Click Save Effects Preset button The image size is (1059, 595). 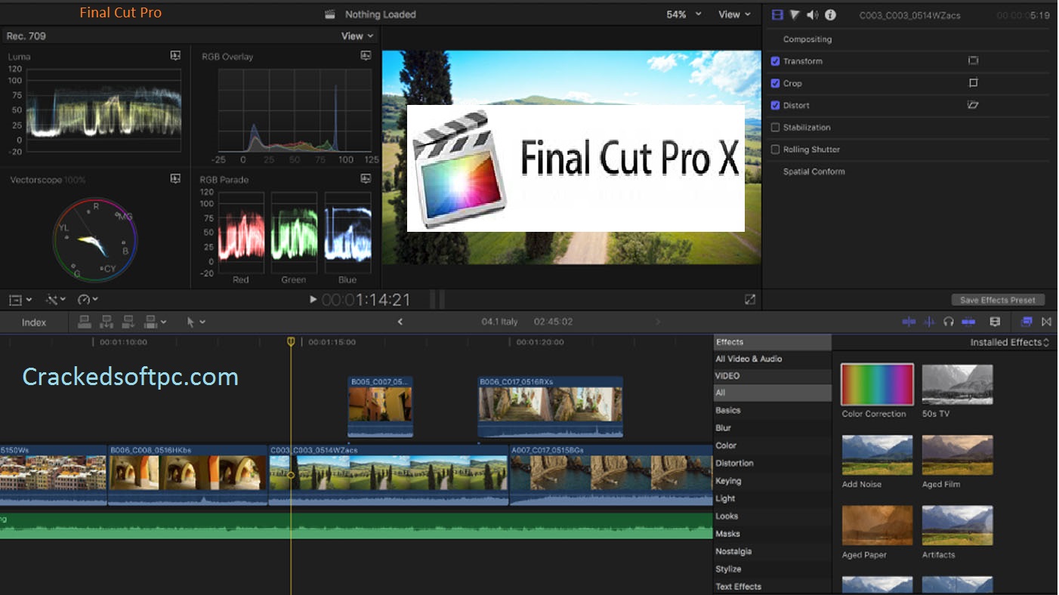(998, 300)
